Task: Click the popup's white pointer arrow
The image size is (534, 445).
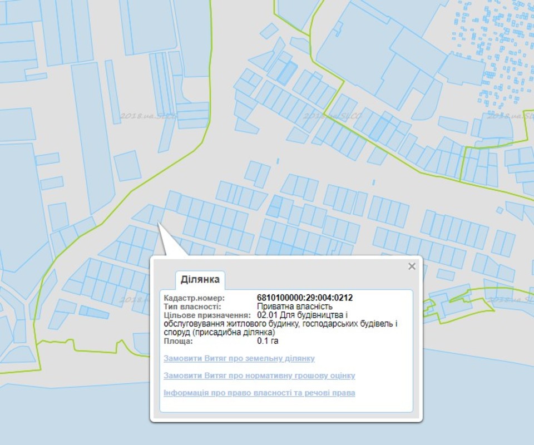Action: pos(168,245)
